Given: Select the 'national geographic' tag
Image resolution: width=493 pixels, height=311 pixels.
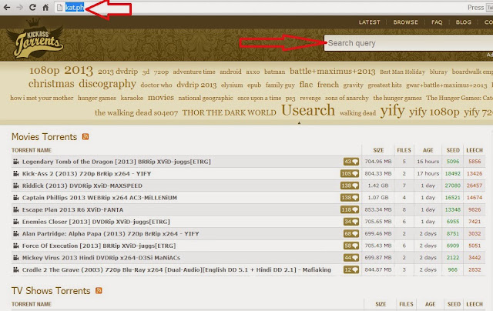Looking at the screenshot, I should point(206,98).
